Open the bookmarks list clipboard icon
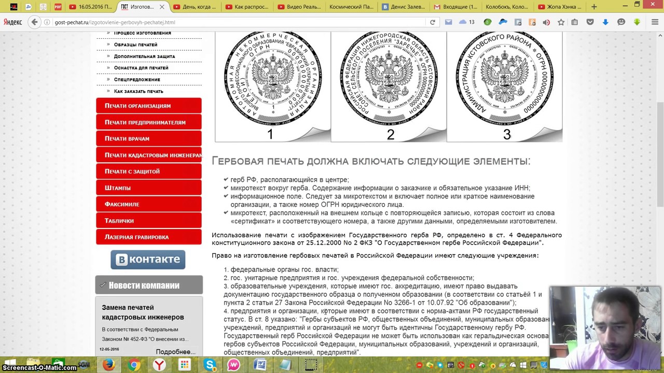The image size is (664, 373). click(x=574, y=22)
